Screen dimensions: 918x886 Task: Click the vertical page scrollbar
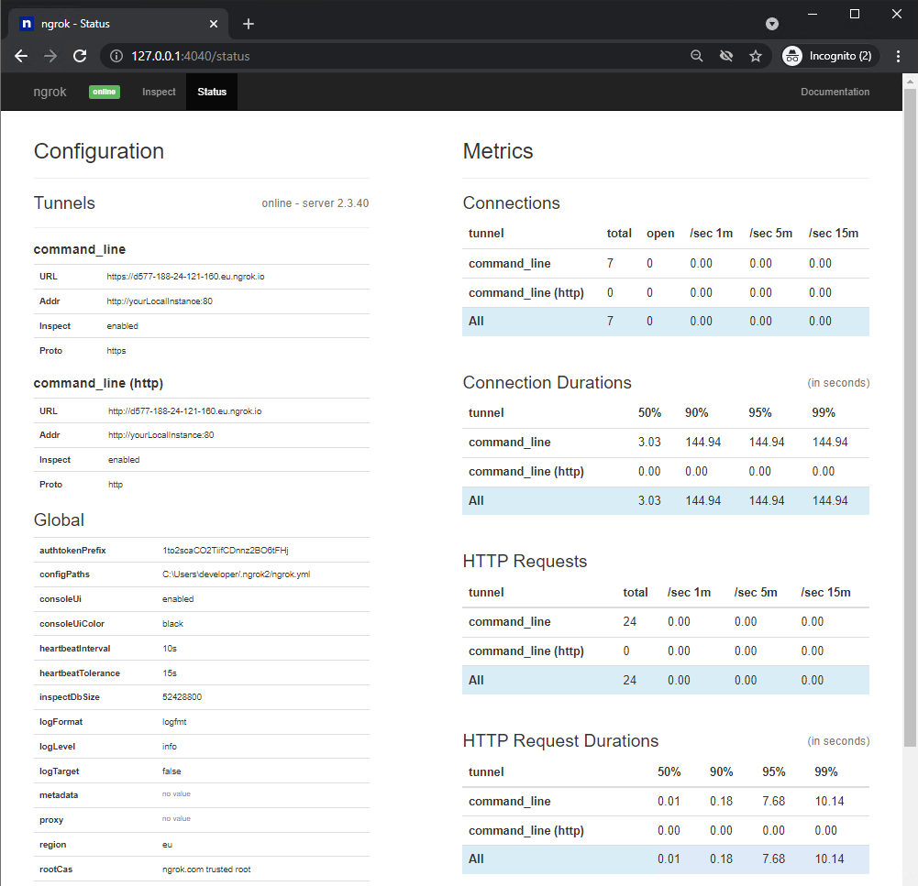tap(910, 412)
